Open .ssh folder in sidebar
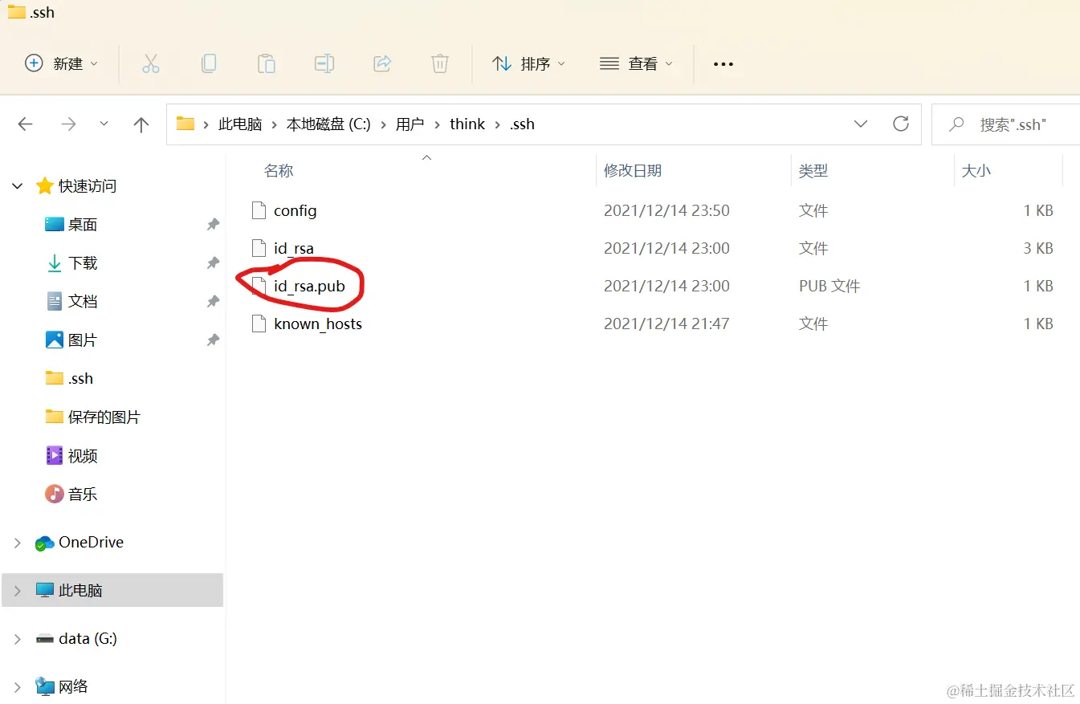Viewport: 1080px width, 704px height. [80, 379]
